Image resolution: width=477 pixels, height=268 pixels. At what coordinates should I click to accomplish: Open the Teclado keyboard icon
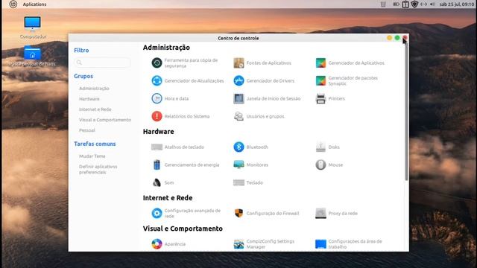[x=238, y=182]
